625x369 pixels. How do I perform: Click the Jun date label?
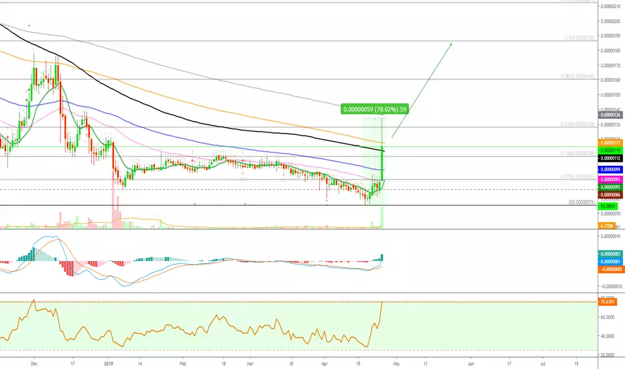pyautogui.click(x=471, y=364)
